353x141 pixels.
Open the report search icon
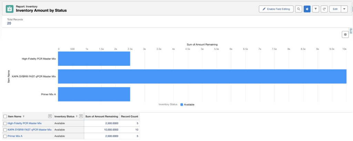(x=298, y=9)
